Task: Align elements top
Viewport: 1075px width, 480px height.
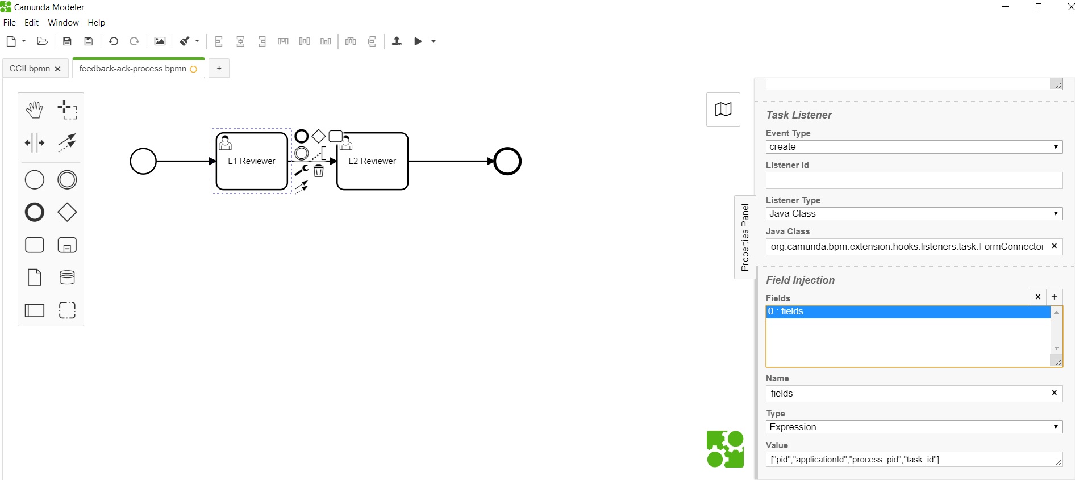Action: tap(283, 41)
